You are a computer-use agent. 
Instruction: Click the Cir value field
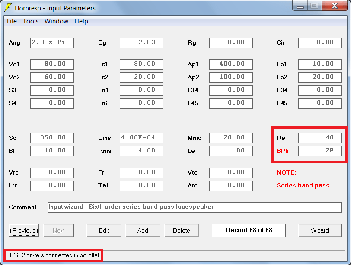pos(320,42)
